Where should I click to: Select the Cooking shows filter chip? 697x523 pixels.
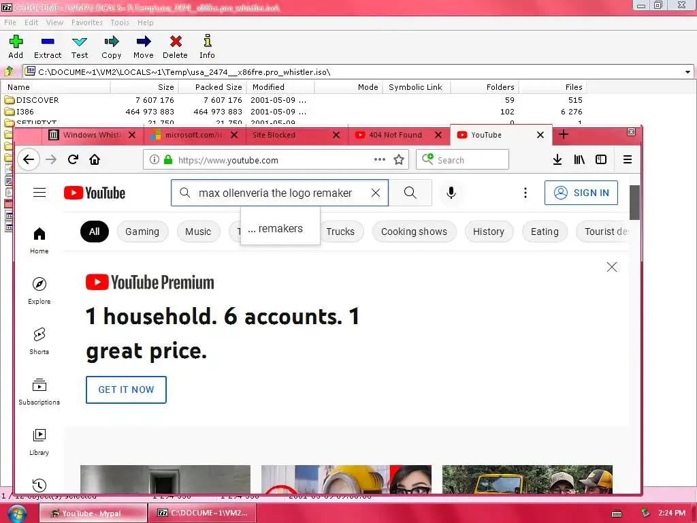point(414,232)
